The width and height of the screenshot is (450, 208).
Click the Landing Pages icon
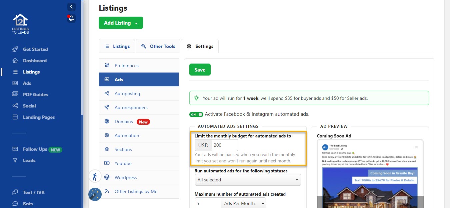[x=15, y=117]
